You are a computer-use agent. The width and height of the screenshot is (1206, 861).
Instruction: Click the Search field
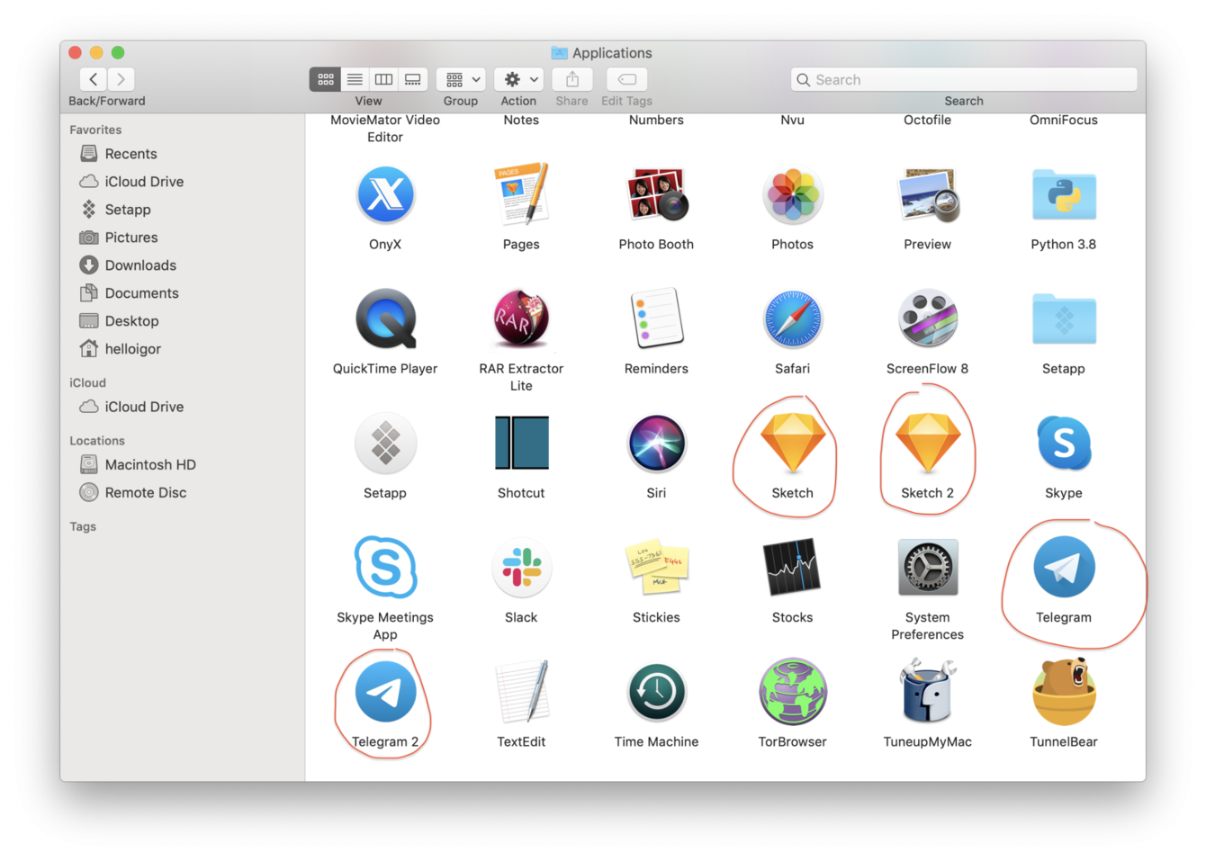click(964, 79)
